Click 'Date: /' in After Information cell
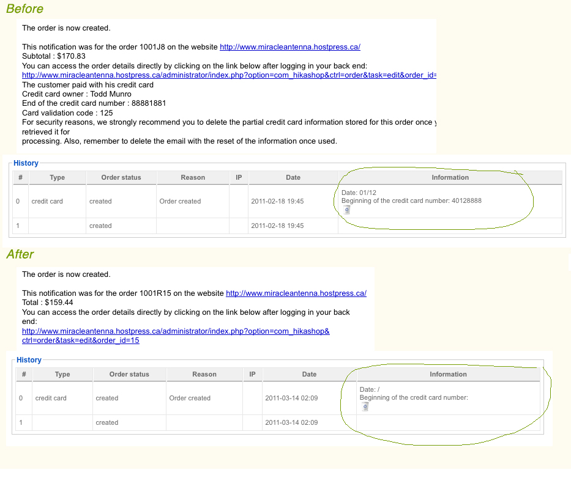Image resolution: width=571 pixels, height=489 pixels. point(370,390)
